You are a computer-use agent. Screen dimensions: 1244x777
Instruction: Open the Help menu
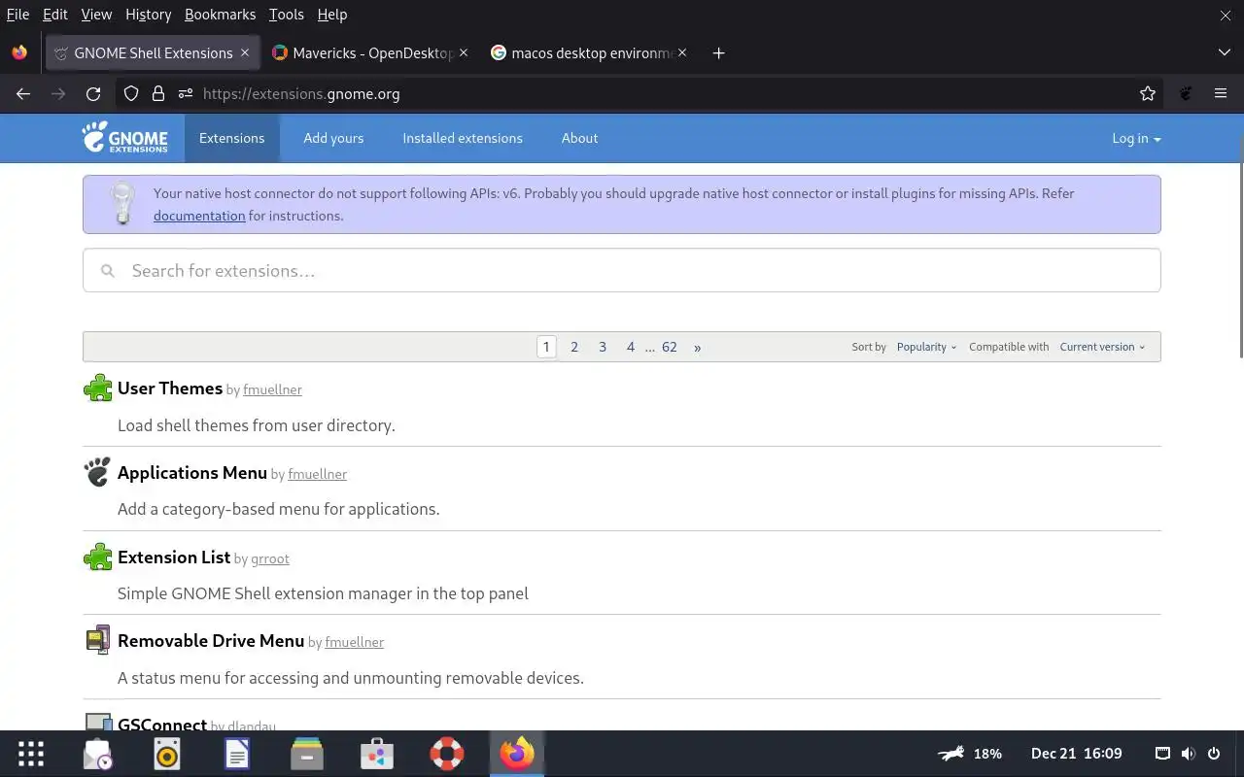pos(332,15)
